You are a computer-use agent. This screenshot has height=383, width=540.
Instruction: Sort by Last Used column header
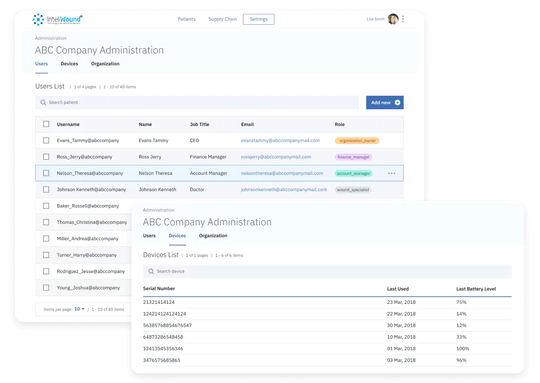398,289
